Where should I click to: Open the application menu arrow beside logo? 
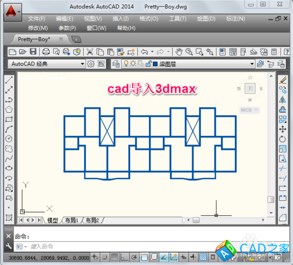(19, 12)
